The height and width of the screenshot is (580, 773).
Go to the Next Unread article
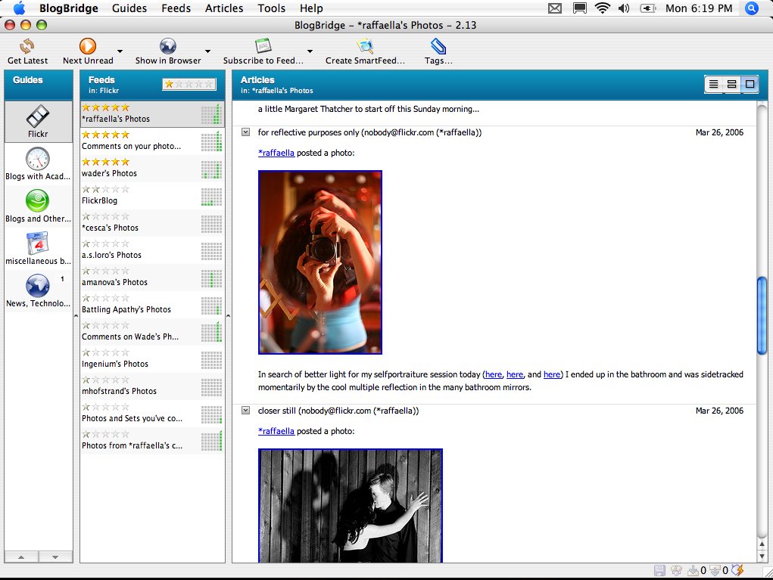click(x=88, y=51)
